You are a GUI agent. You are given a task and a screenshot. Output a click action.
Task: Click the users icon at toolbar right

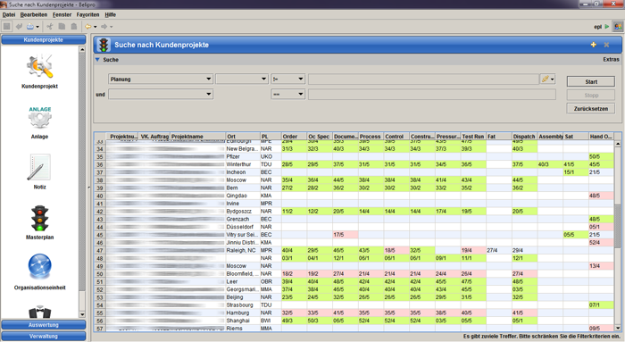(x=618, y=26)
